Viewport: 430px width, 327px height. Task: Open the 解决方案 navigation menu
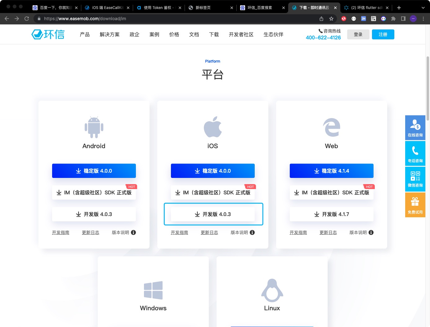click(x=110, y=34)
